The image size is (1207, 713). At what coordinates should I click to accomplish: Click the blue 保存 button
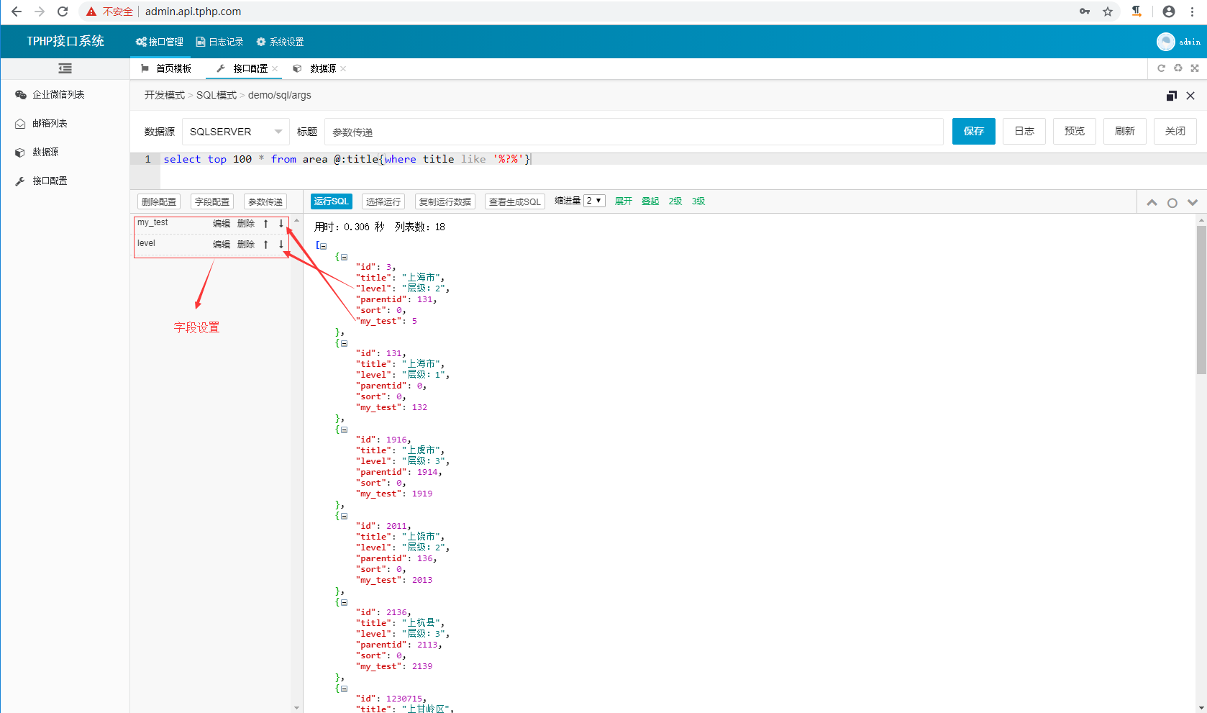click(974, 131)
